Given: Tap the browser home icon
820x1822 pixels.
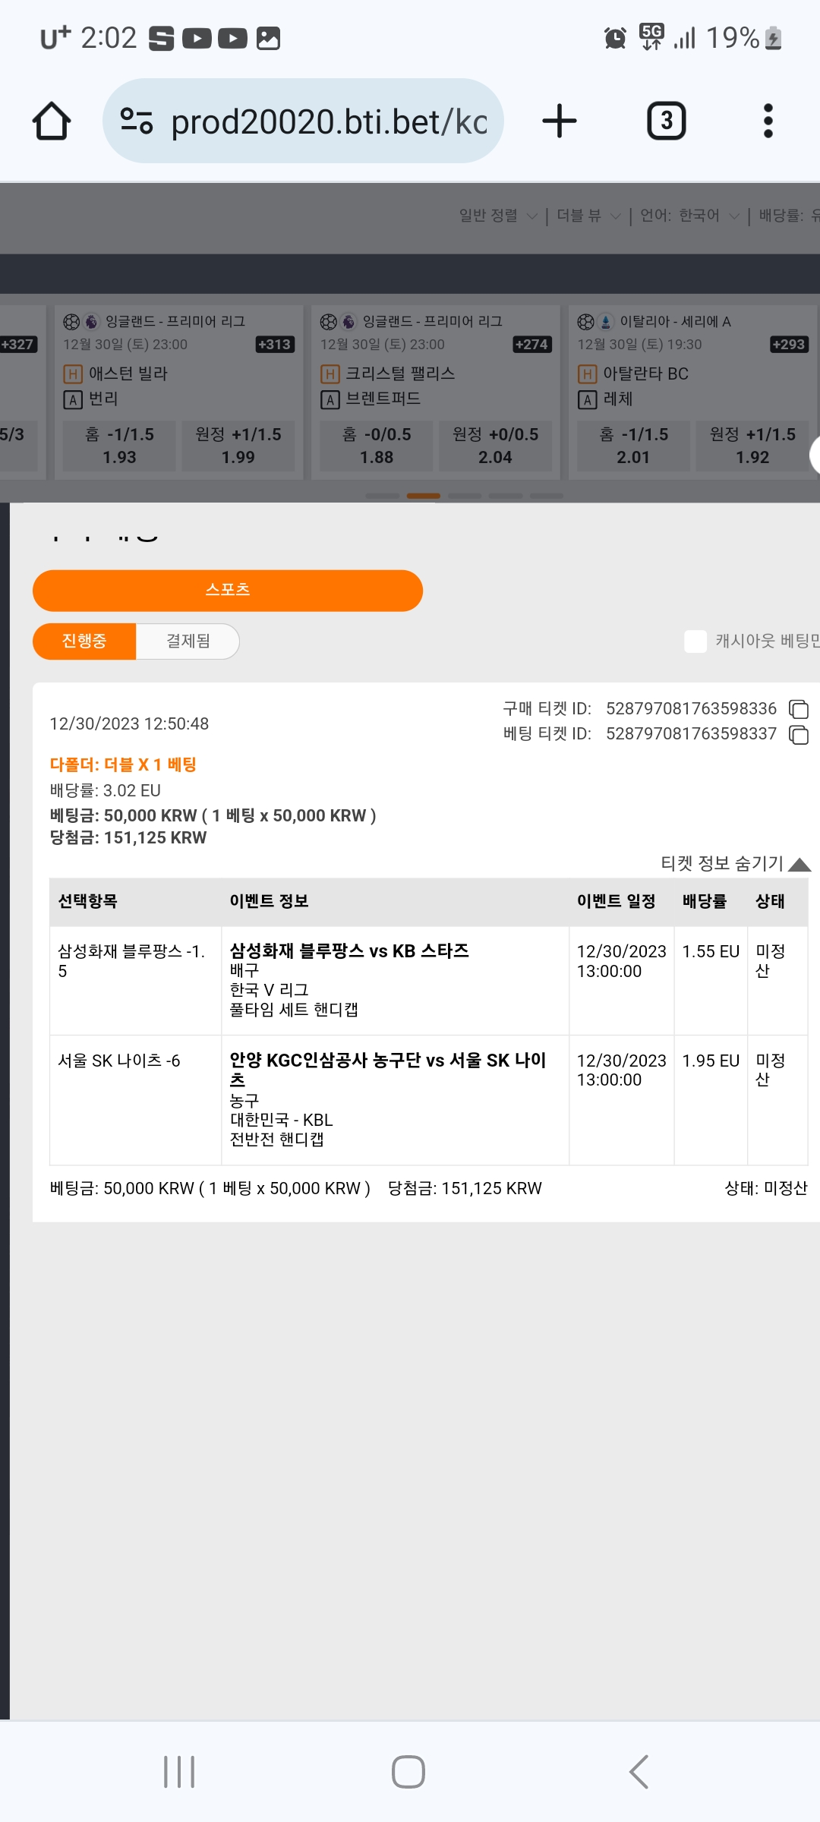Looking at the screenshot, I should click(52, 121).
